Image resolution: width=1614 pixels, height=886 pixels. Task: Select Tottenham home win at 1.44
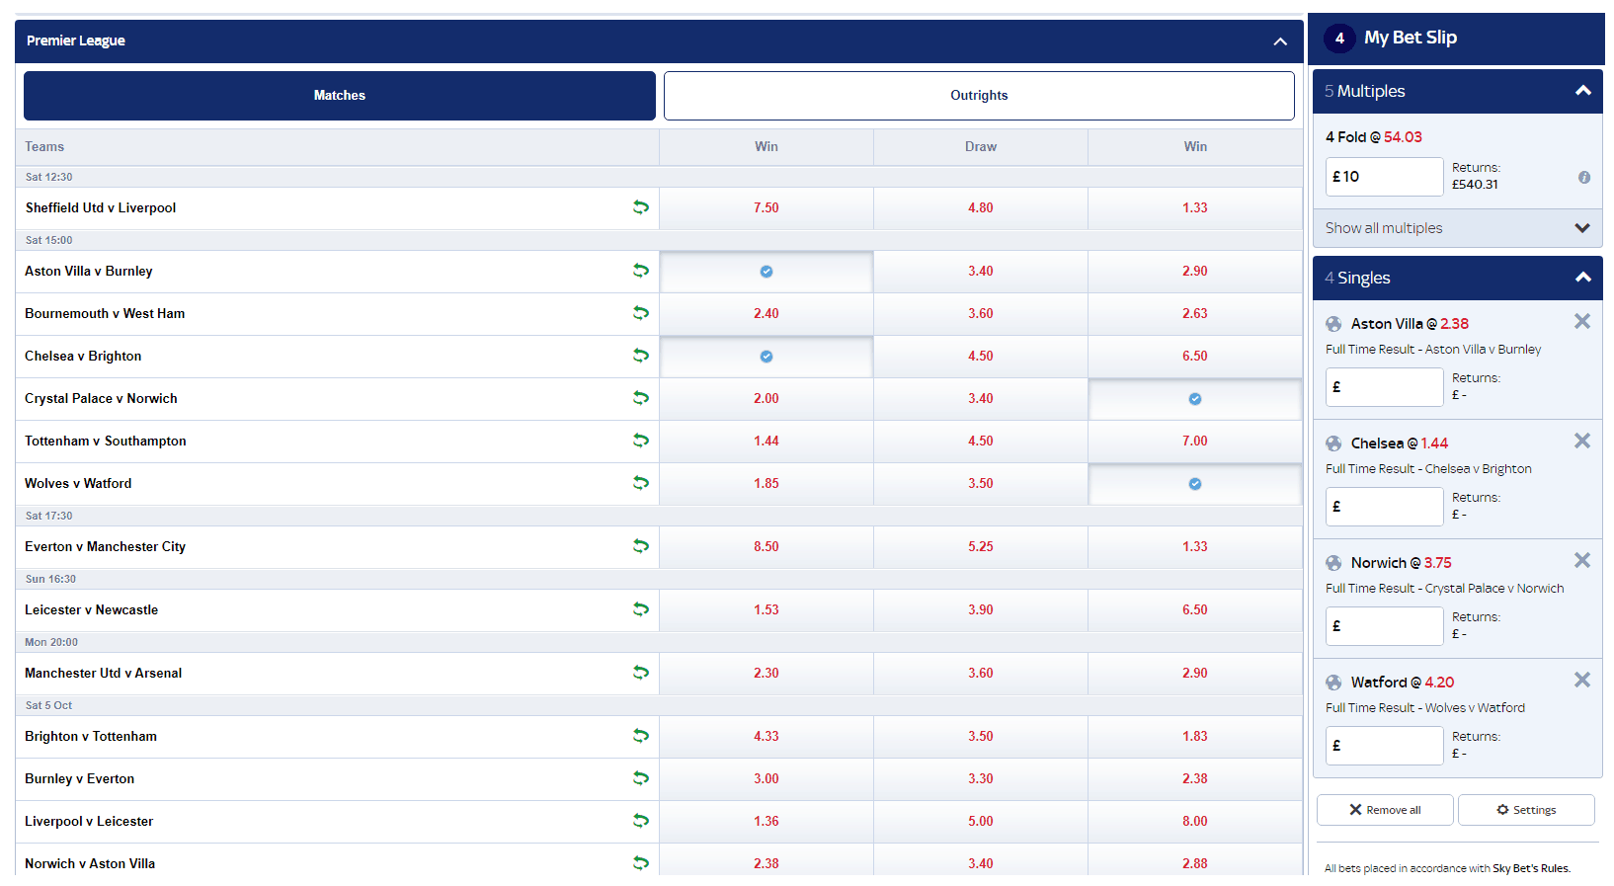click(x=767, y=442)
